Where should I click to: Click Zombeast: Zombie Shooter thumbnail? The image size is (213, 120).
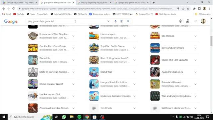pos(33,108)
